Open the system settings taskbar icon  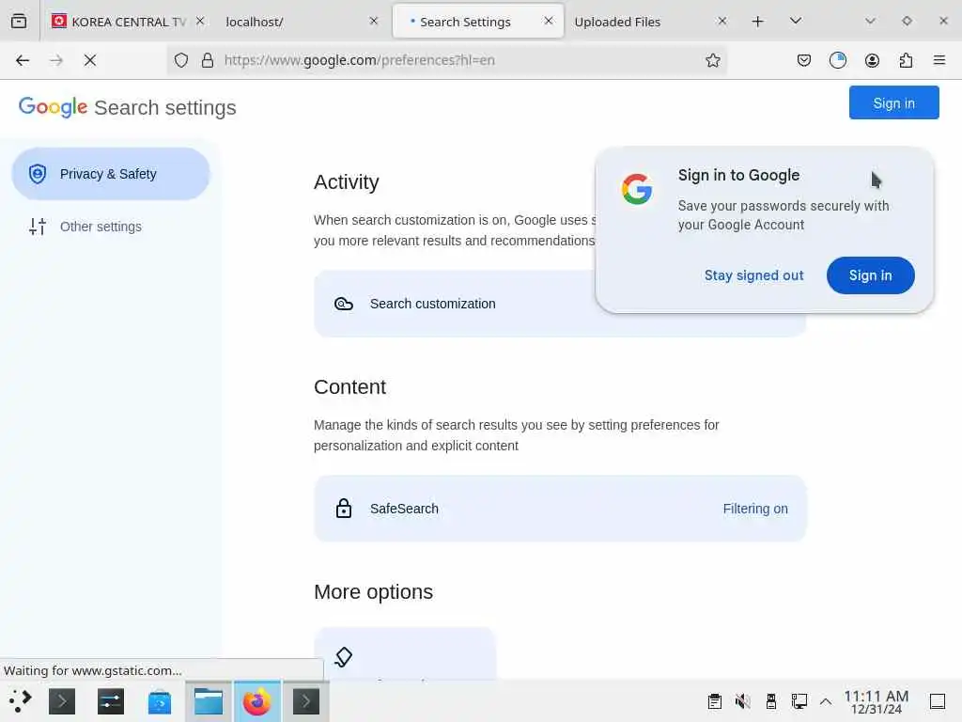click(x=111, y=701)
